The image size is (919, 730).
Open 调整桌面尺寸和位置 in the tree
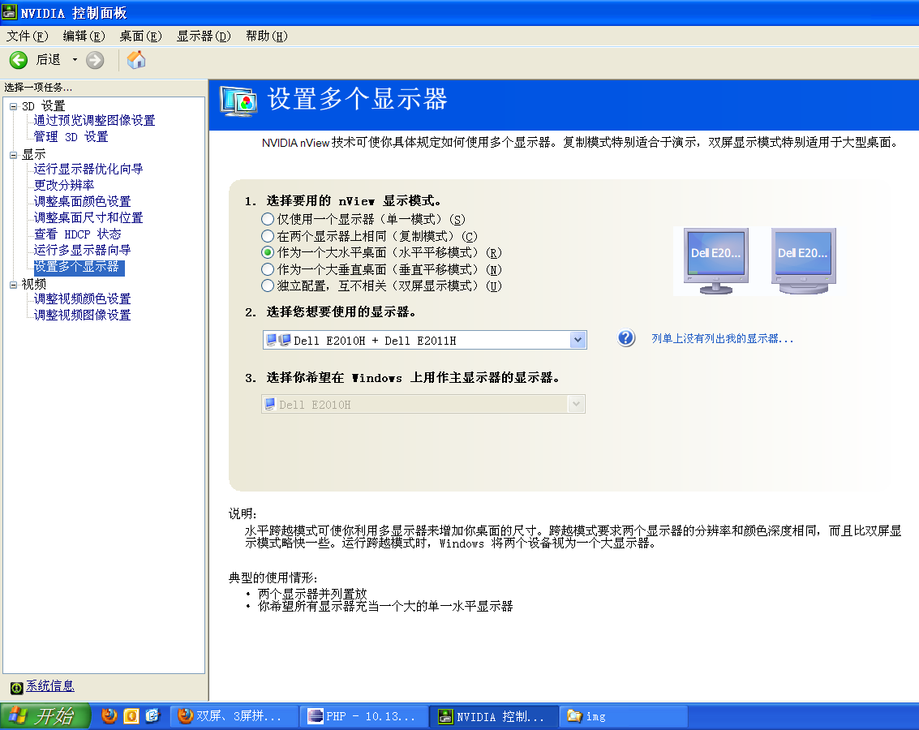pos(88,218)
